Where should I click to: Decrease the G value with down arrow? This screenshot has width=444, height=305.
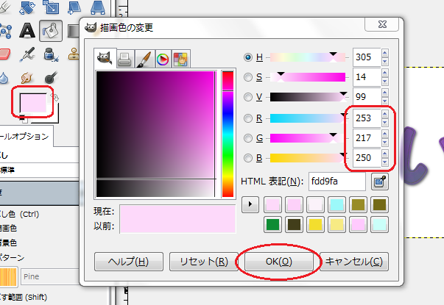pos(384,142)
